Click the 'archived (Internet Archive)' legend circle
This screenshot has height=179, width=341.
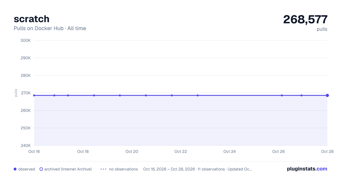click(x=41, y=169)
